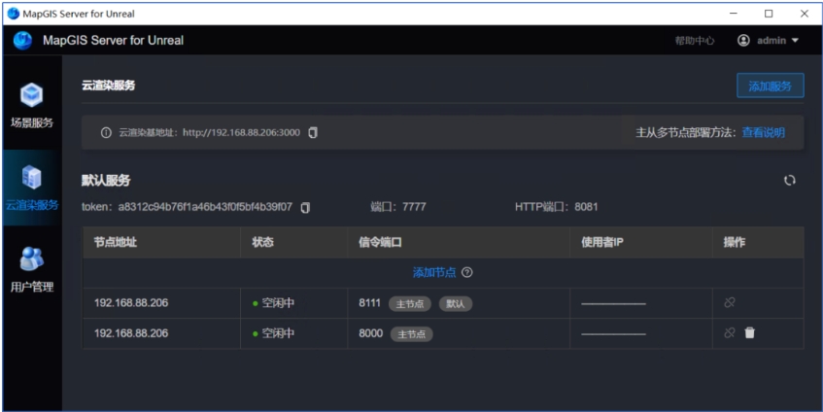Maximize the MapGIS Server window

(x=769, y=14)
